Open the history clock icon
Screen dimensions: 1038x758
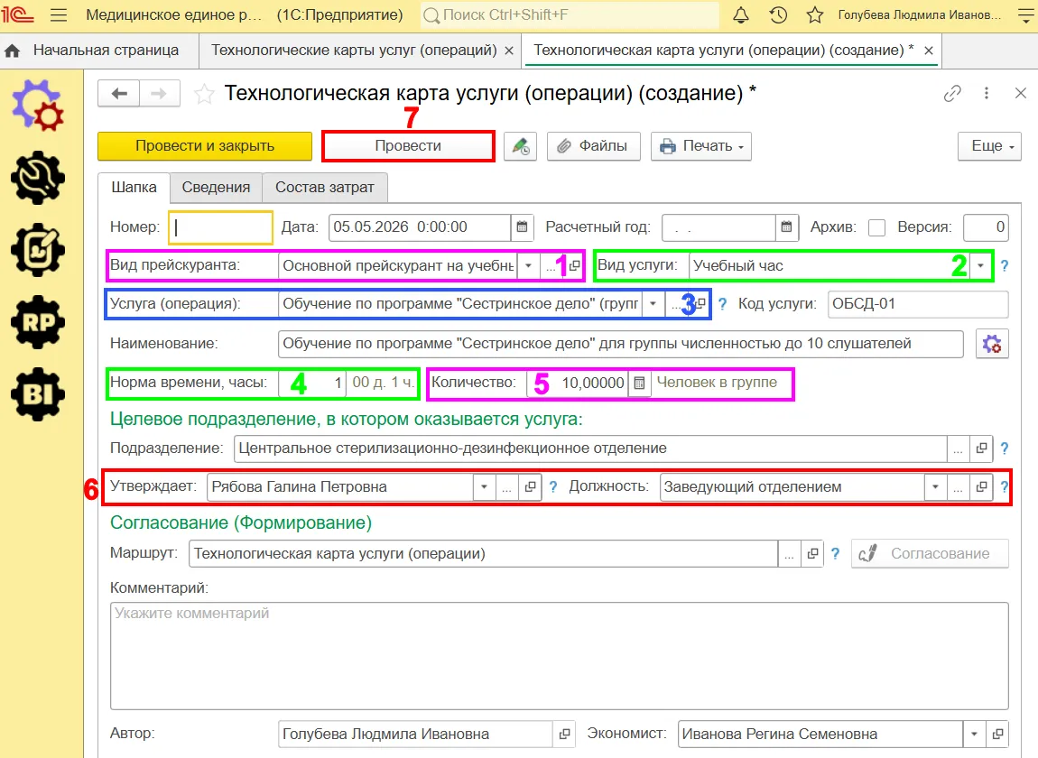point(778,15)
